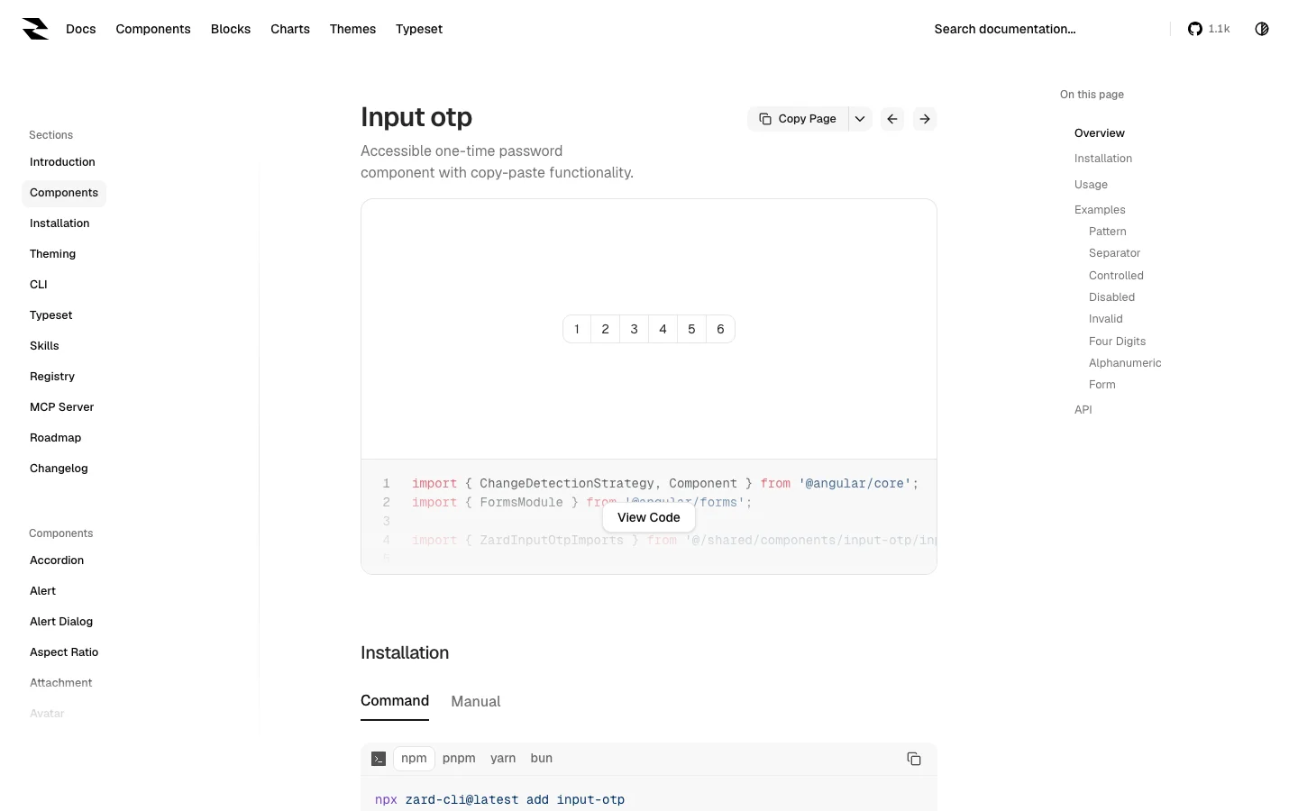Open Introduction in the sidebar

62,162
